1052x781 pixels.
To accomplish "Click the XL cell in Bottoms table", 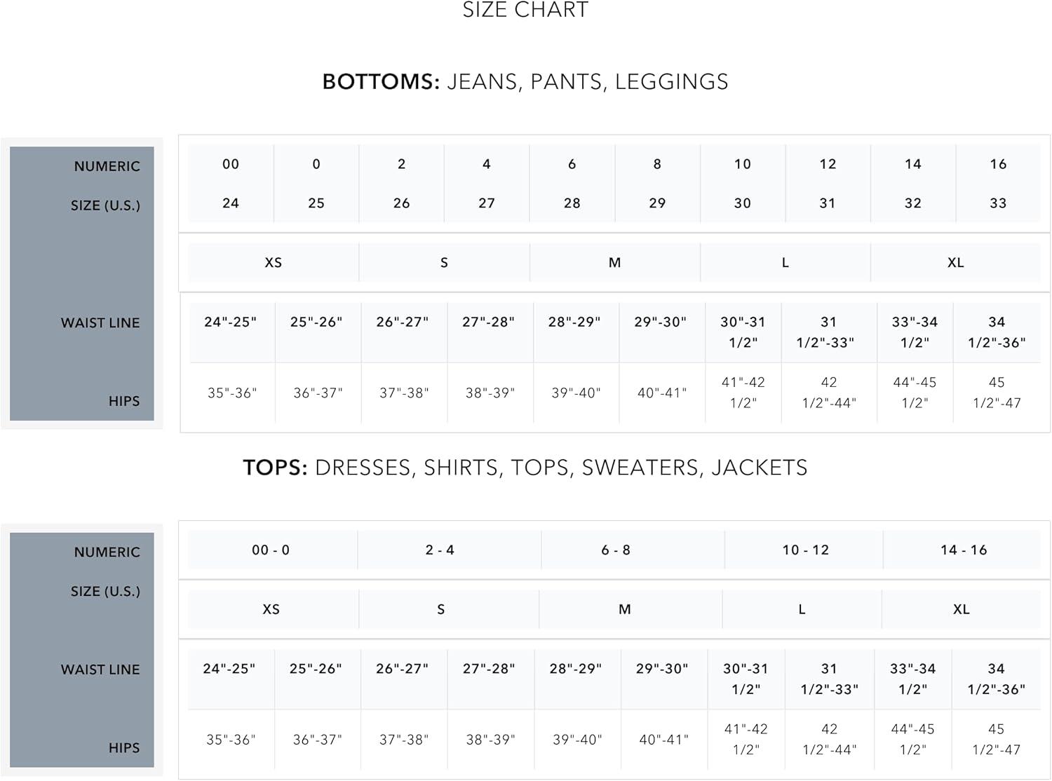I will coord(955,263).
